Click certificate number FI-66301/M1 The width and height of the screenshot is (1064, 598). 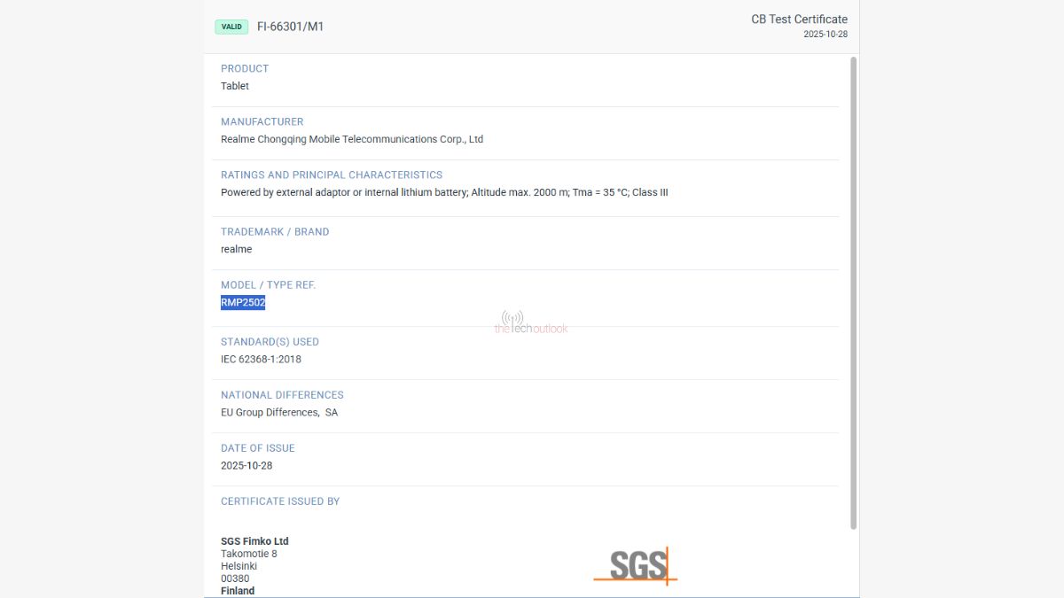click(290, 27)
